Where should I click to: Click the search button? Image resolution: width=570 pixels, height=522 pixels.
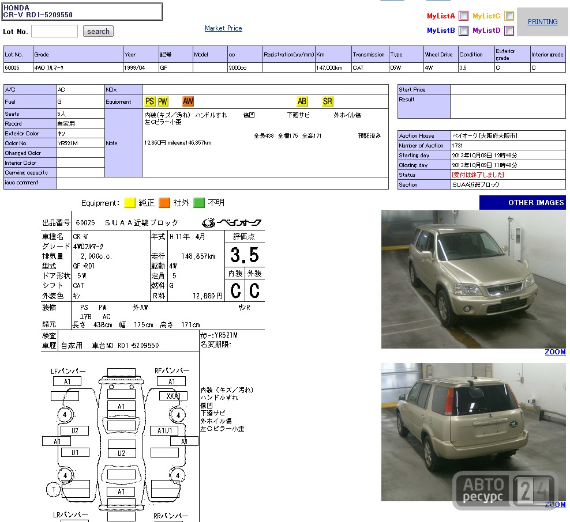click(98, 31)
